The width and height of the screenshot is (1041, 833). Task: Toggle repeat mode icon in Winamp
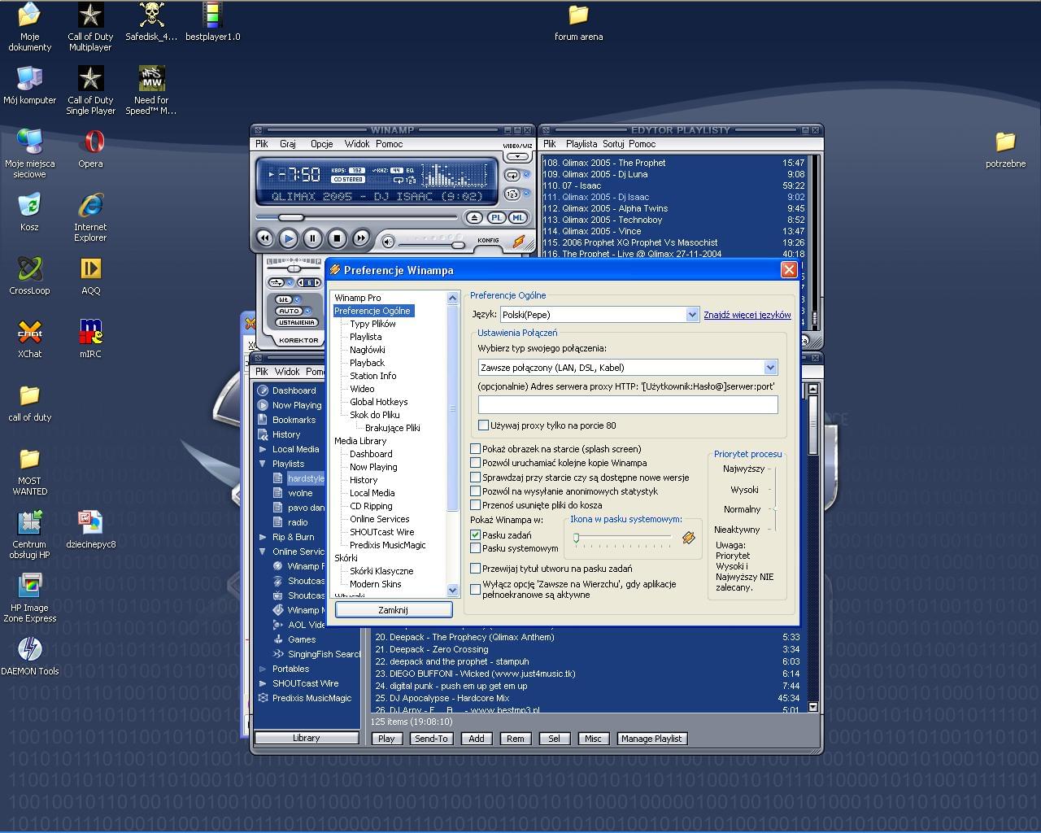(x=512, y=175)
